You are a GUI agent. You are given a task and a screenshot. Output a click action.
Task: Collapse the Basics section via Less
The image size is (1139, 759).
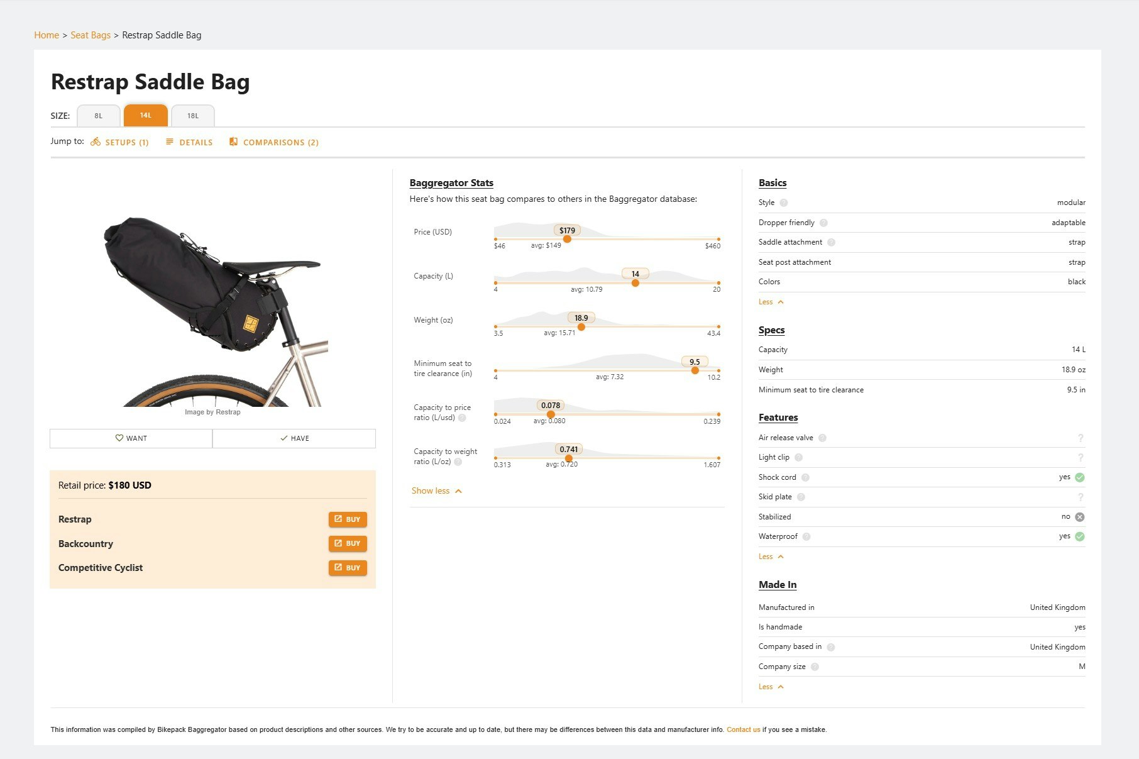[771, 302]
